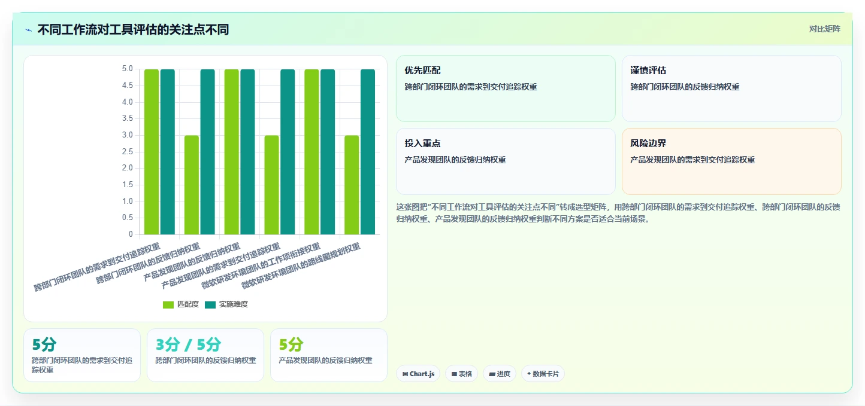Viewport: 865px width, 406px height.
Task: Click the 2.5 tick on the y-axis
Action: pyautogui.click(x=127, y=152)
